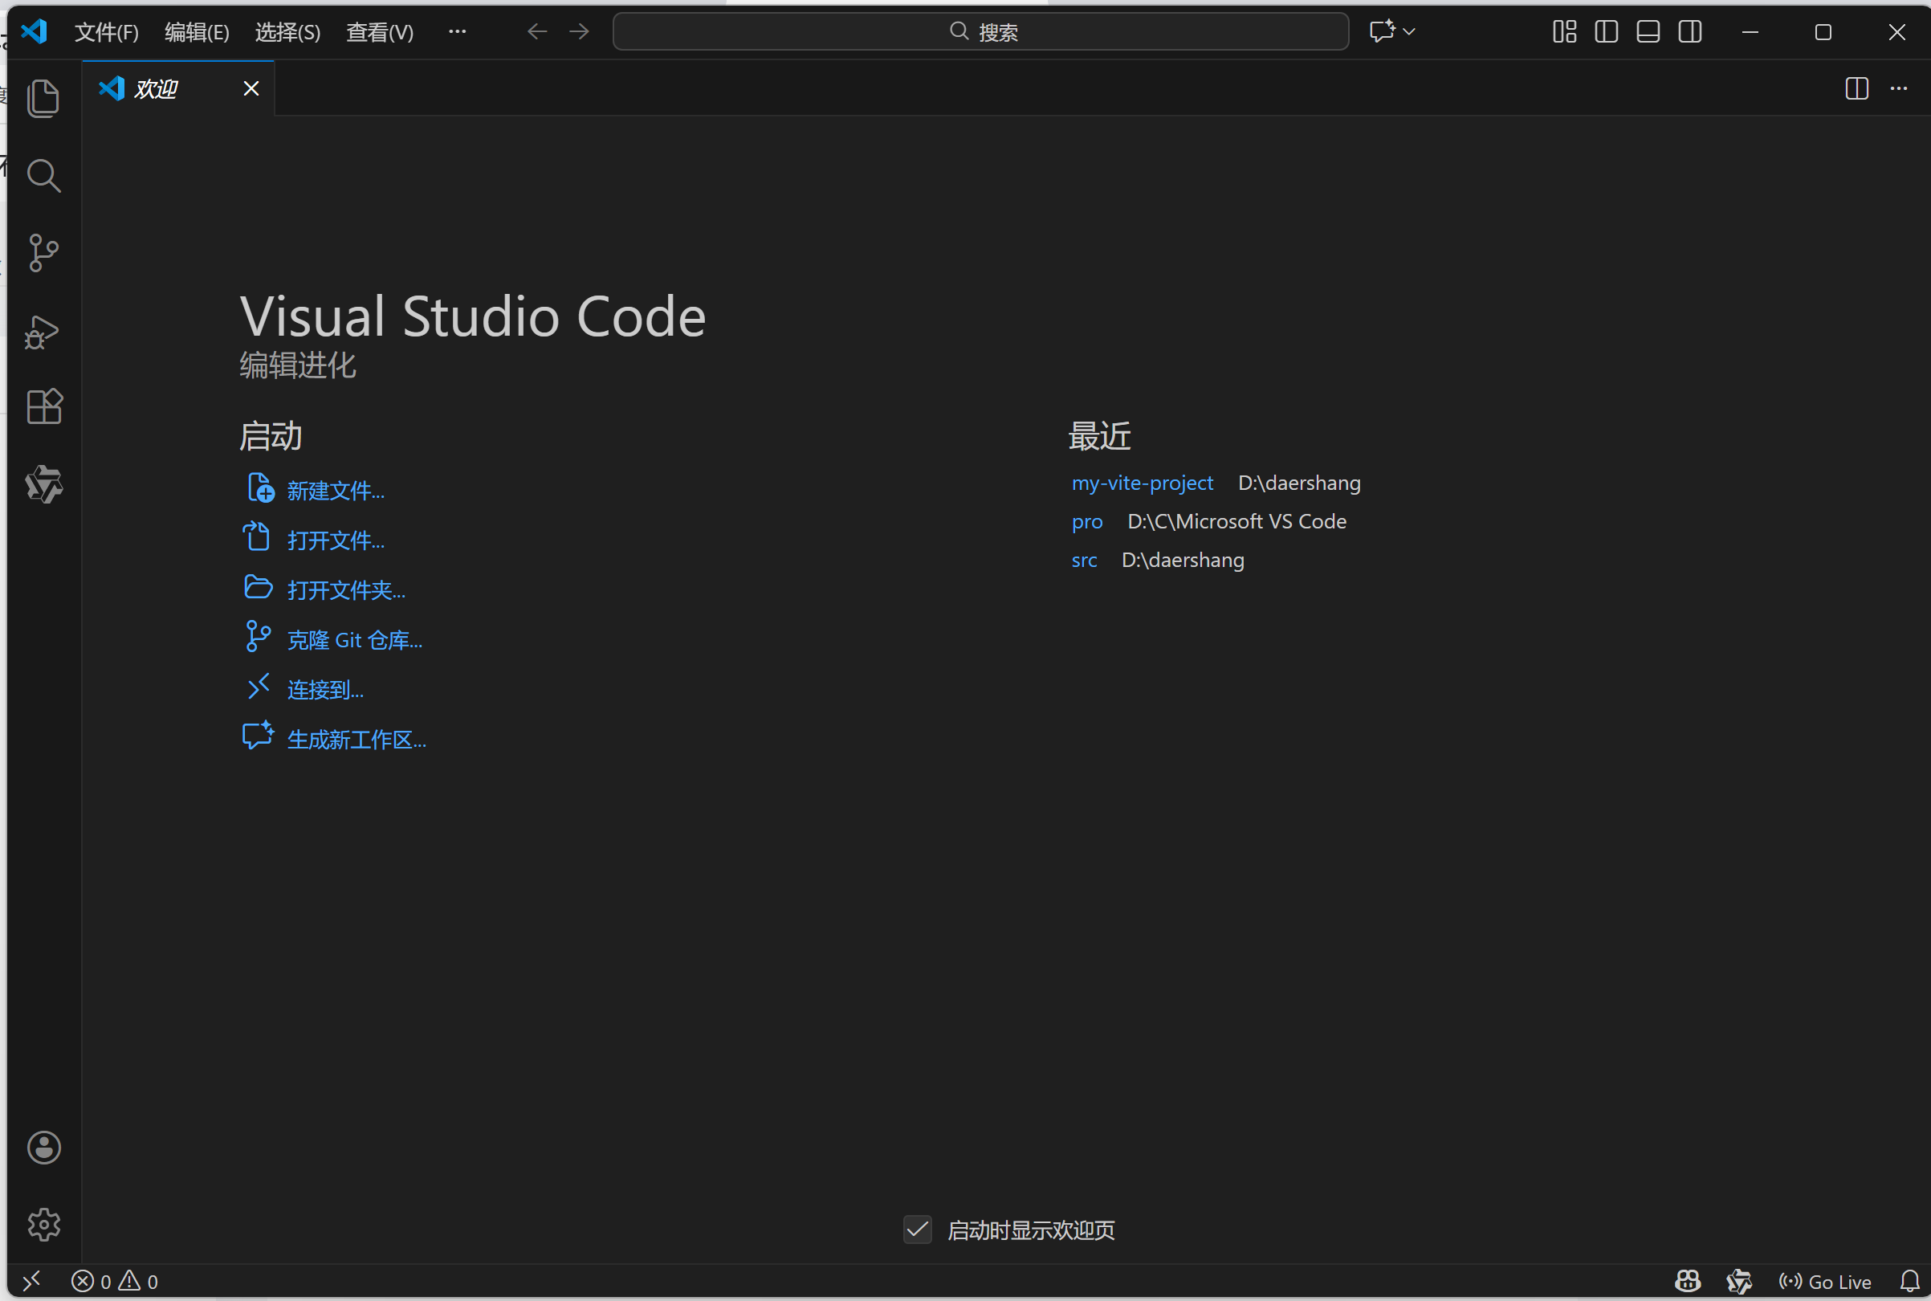Open the Accounts icon in activity bar
The image size is (1931, 1301).
coord(43,1148)
